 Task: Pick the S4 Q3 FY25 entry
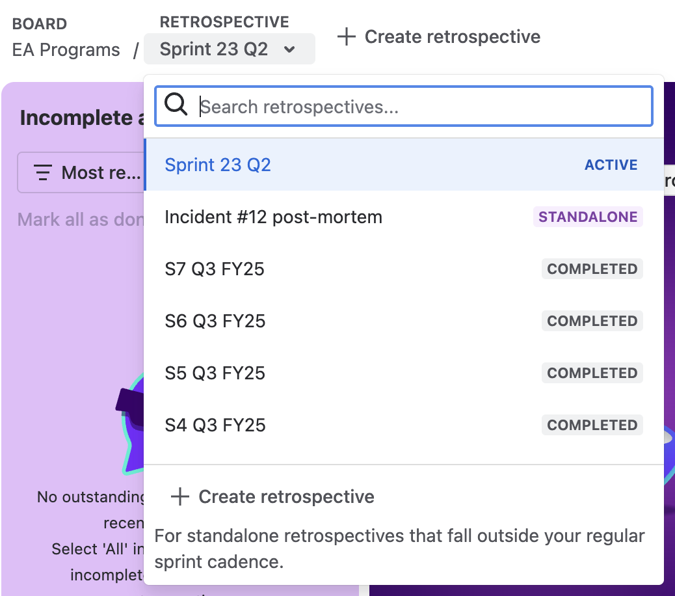404,426
